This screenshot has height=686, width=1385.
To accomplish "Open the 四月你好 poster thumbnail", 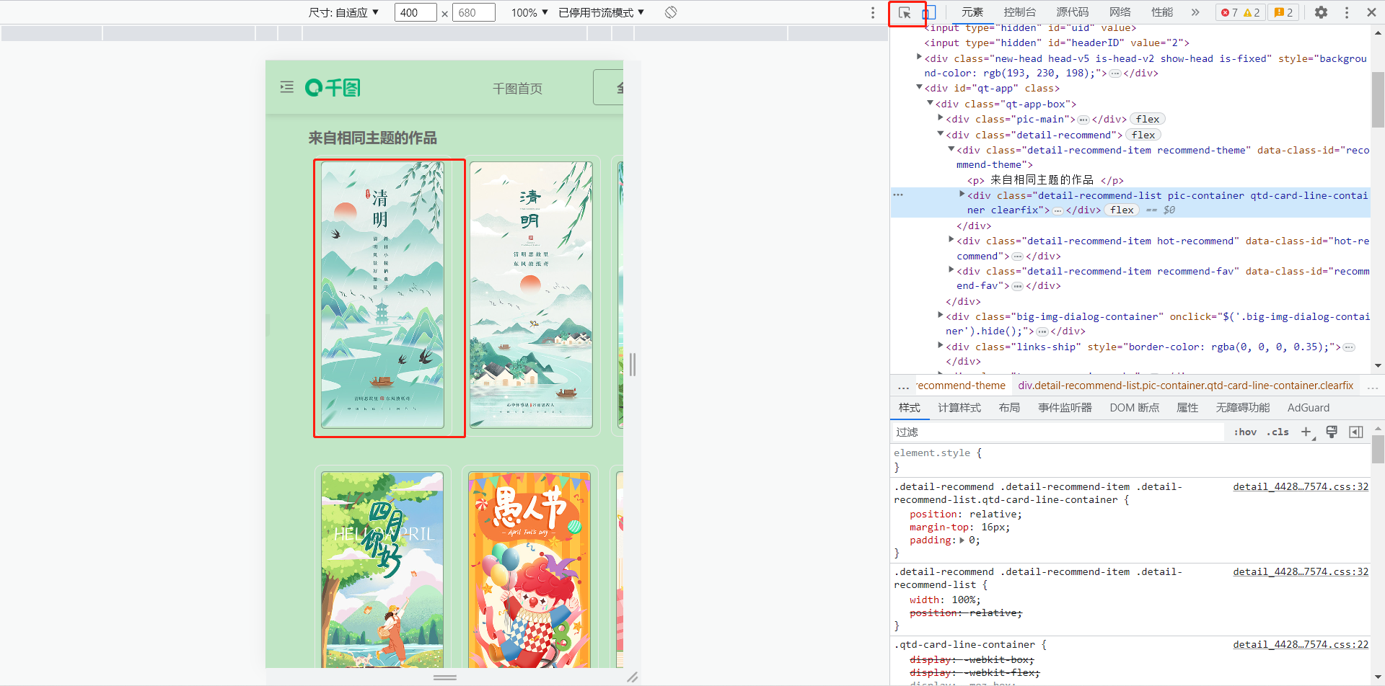I will click(382, 569).
